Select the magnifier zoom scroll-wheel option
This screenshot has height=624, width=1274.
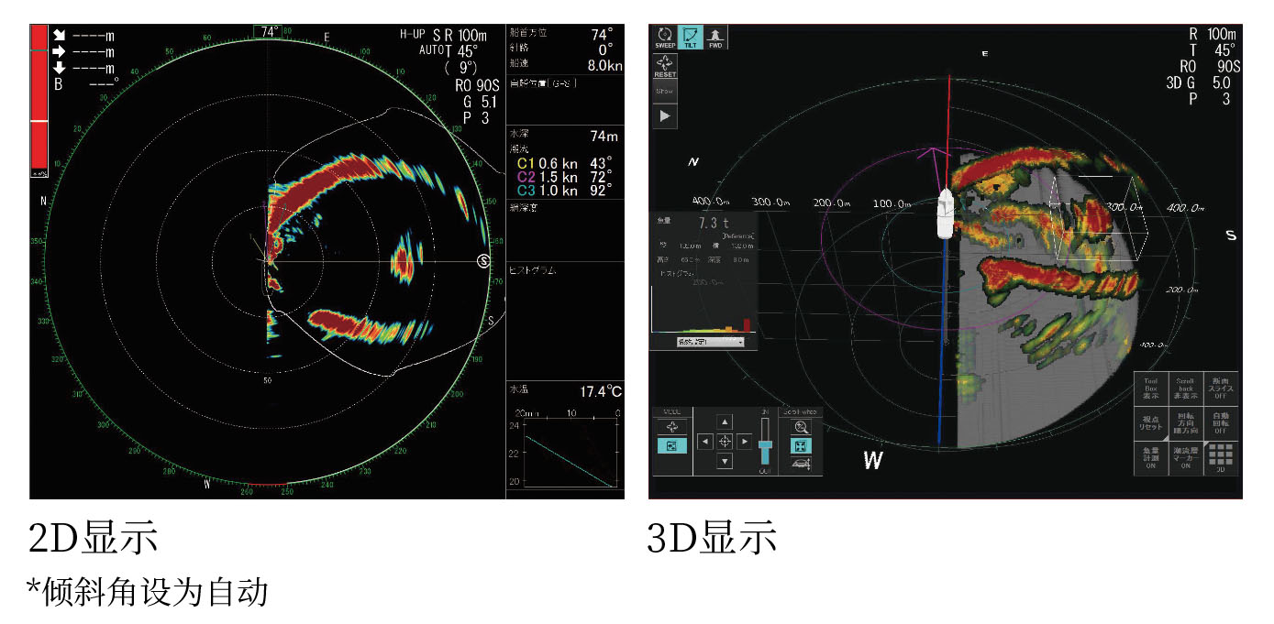tap(801, 427)
